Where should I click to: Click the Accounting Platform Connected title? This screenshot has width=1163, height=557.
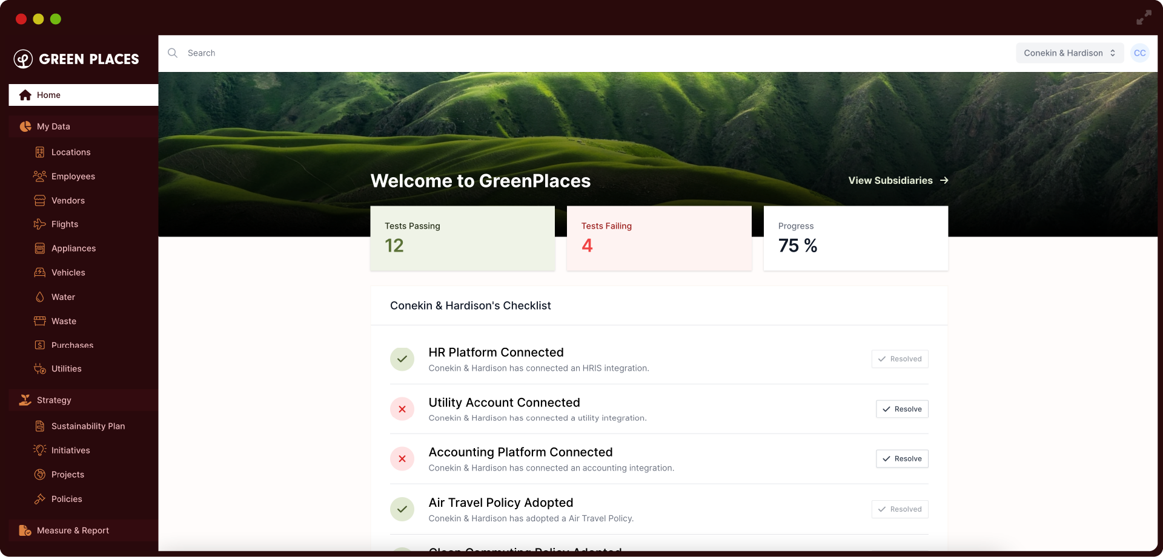[520, 452]
